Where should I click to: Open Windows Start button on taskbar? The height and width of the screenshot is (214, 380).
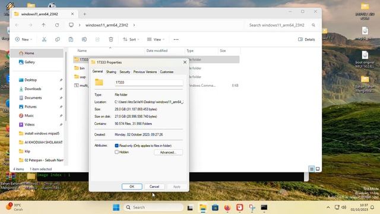pyautogui.click(x=116, y=207)
